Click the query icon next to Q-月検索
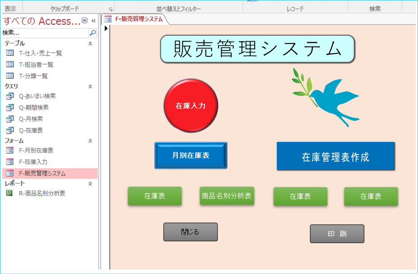 tap(10, 119)
